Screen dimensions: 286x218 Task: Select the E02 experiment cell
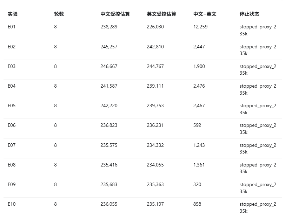tap(12, 47)
